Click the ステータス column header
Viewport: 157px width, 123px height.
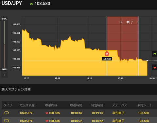(120, 105)
